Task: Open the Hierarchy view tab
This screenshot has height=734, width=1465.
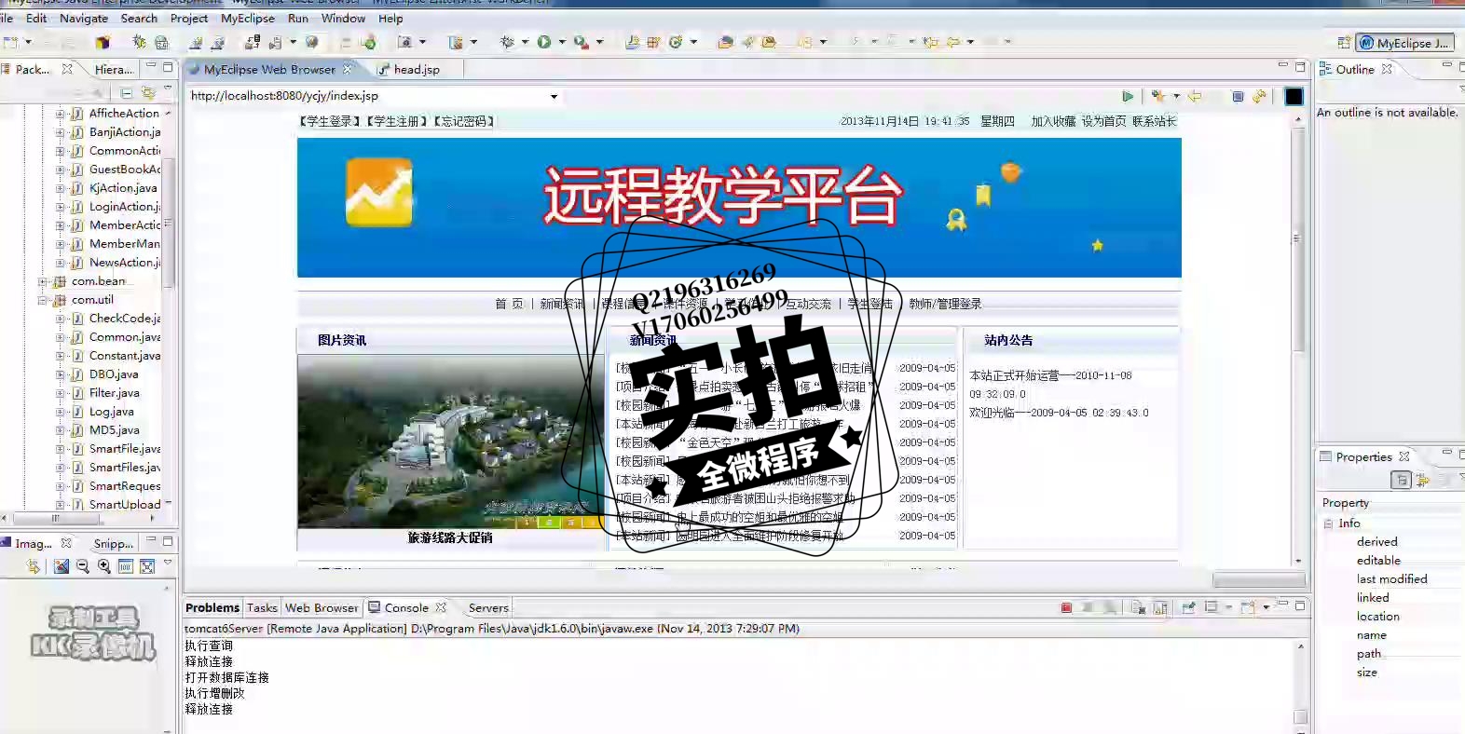Action: point(114,69)
